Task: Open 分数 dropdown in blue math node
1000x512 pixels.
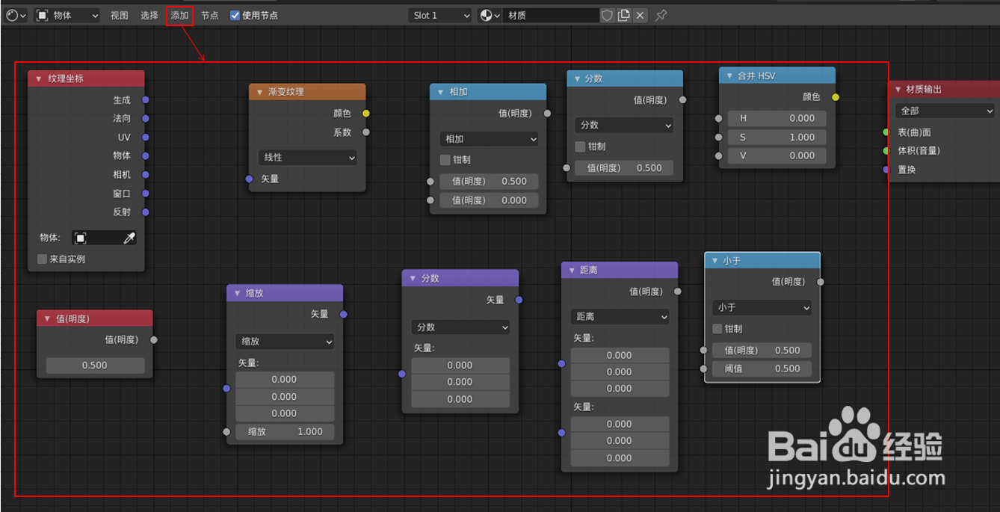Action: tap(624, 125)
